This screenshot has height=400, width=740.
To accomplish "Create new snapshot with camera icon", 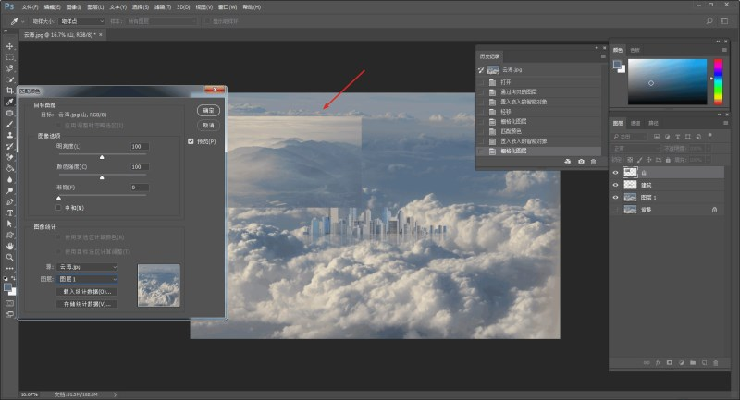I will pos(581,162).
